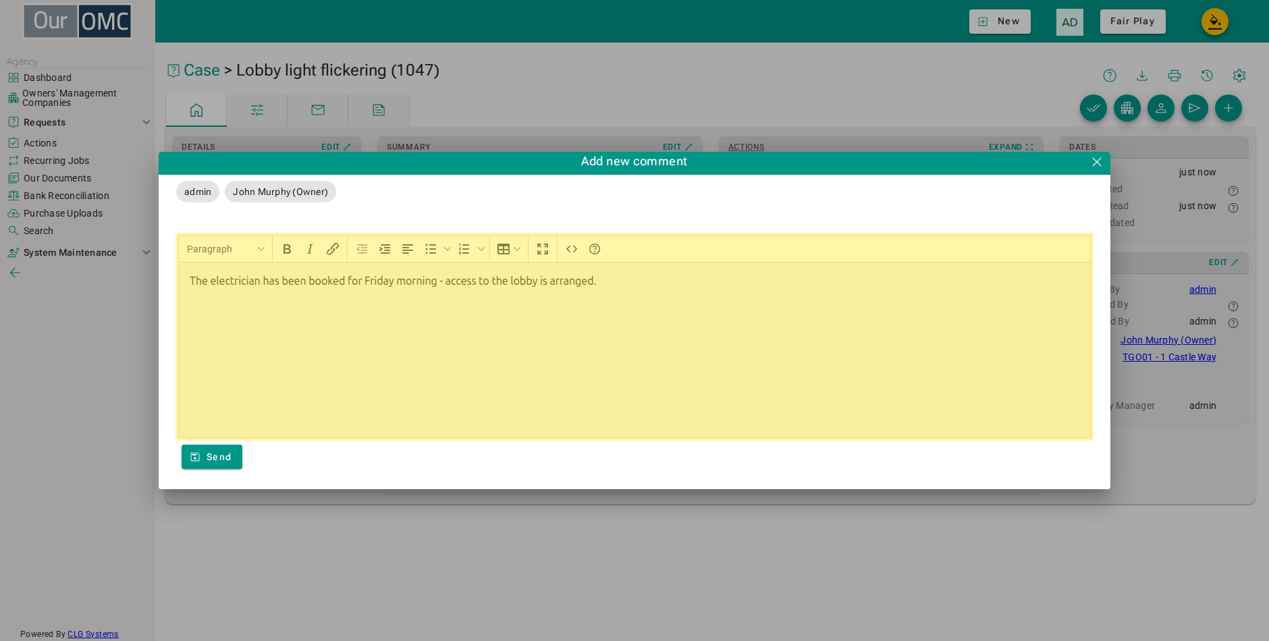Toggle fullscreen editor mode
The width and height of the screenshot is (1269, 641).
[543, 249]
